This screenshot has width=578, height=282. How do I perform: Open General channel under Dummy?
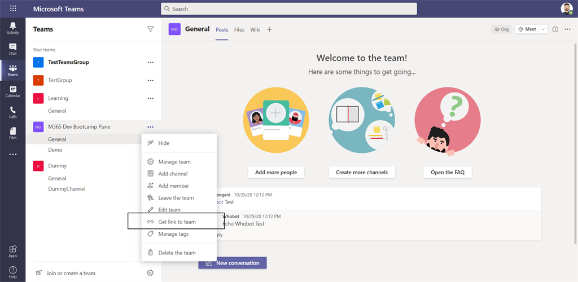pos(57,178)
